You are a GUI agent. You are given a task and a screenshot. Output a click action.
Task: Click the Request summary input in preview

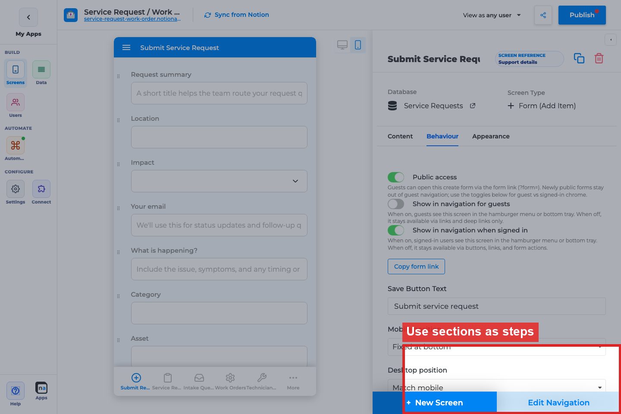[x=219, y=93]
